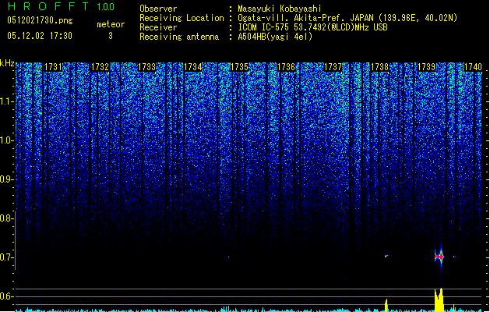Click the kHz axis unit label
This screenshot has height=312, width=490.
click(x=7, y=63)
